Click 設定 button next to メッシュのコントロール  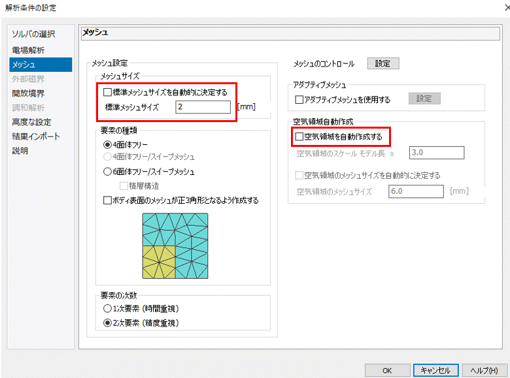(x=382, y=63)
